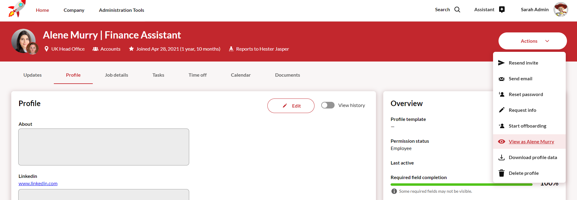Switch to the Time off tab
Viewport: 577px width, 200px height.
tap(197, 75)
